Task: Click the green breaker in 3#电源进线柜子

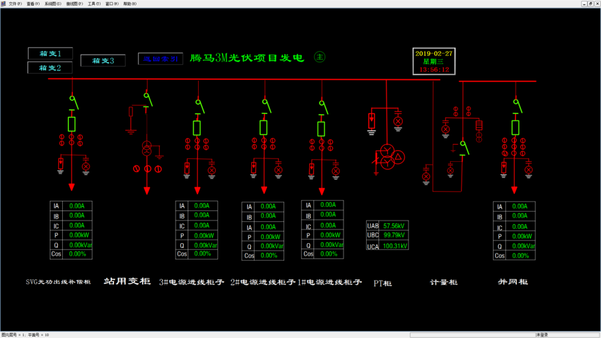Action: 197,128
